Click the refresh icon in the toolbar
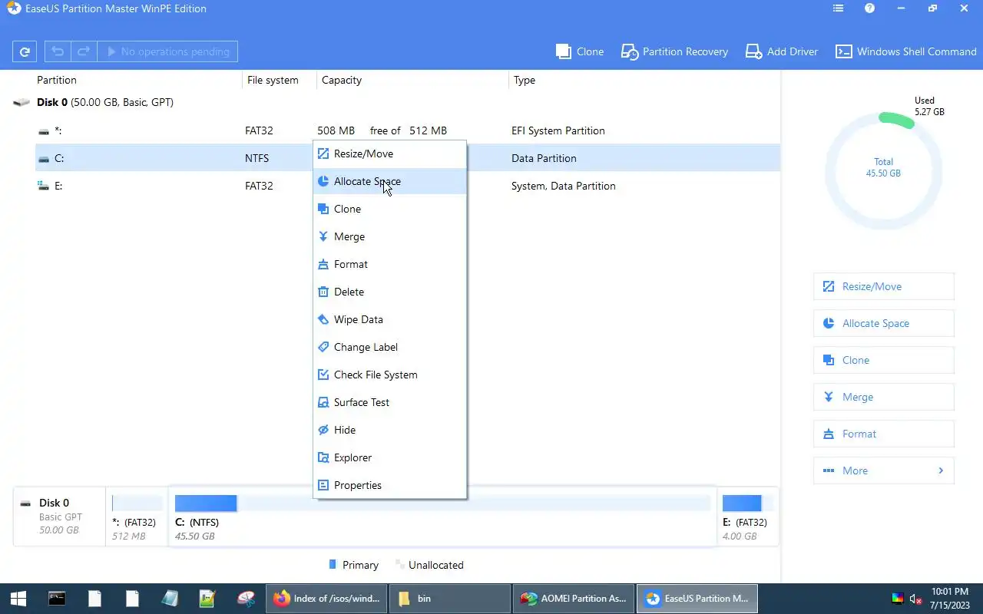The width and height of the screenshot is (983, 614). click(25, 51)
